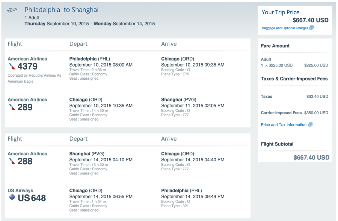
Task: Click flight number 4379
Action: pos(27,66)
